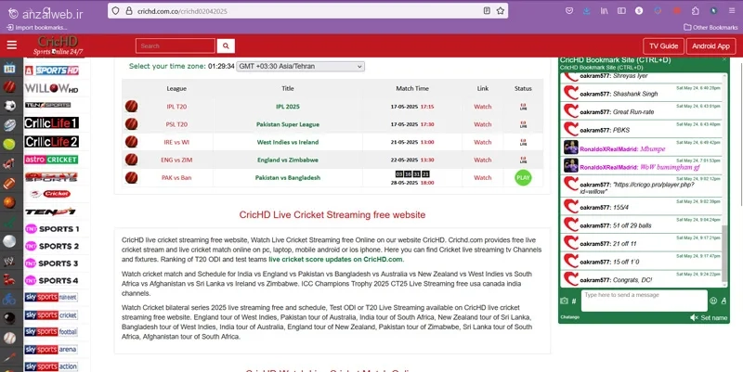Click the green PLAY status button

tap(523, 177)
